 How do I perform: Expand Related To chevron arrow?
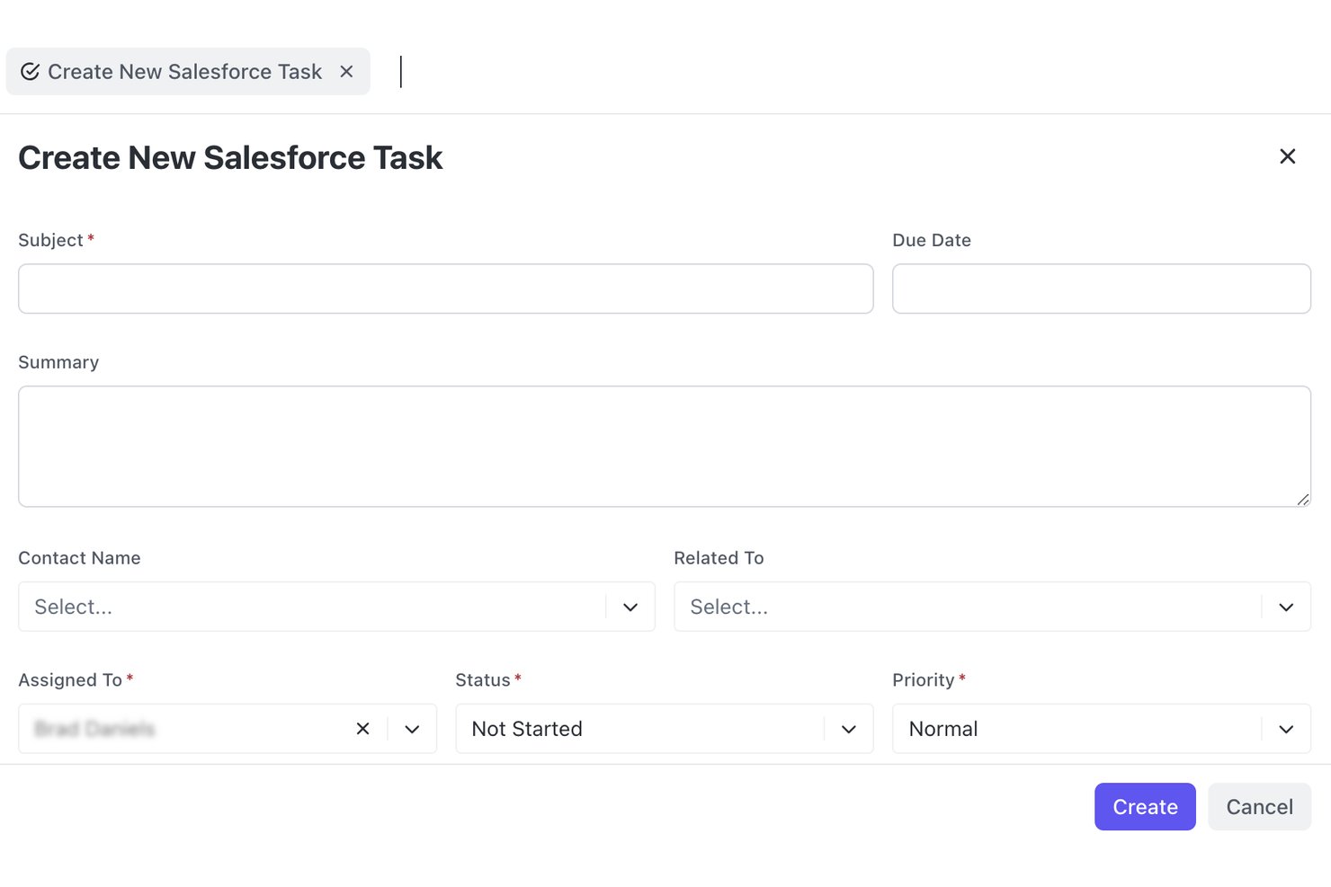pos(1286,608)
